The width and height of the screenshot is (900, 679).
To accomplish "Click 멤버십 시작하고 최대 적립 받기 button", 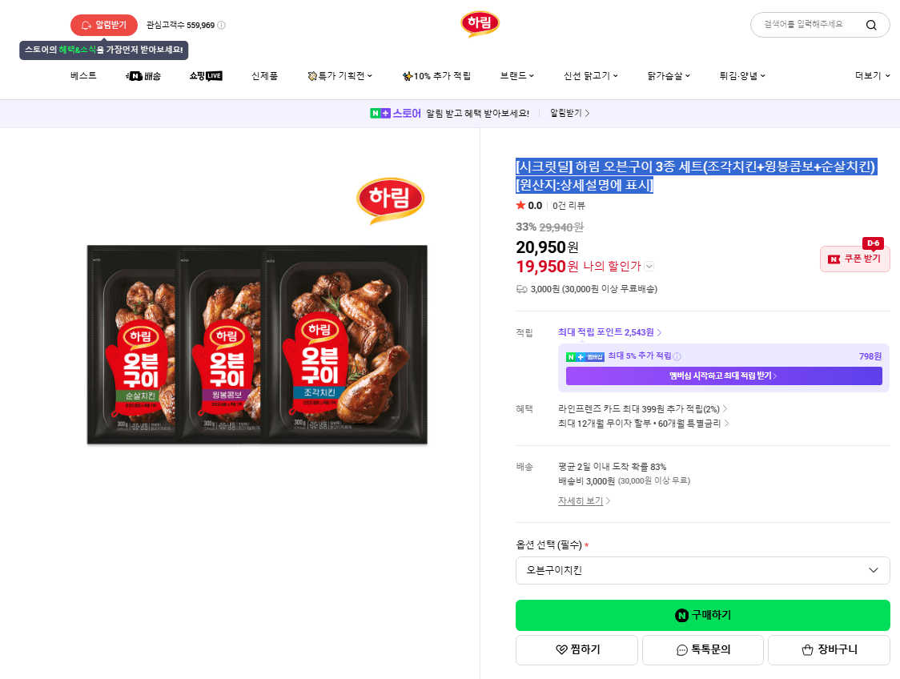I will coord(724,376).
